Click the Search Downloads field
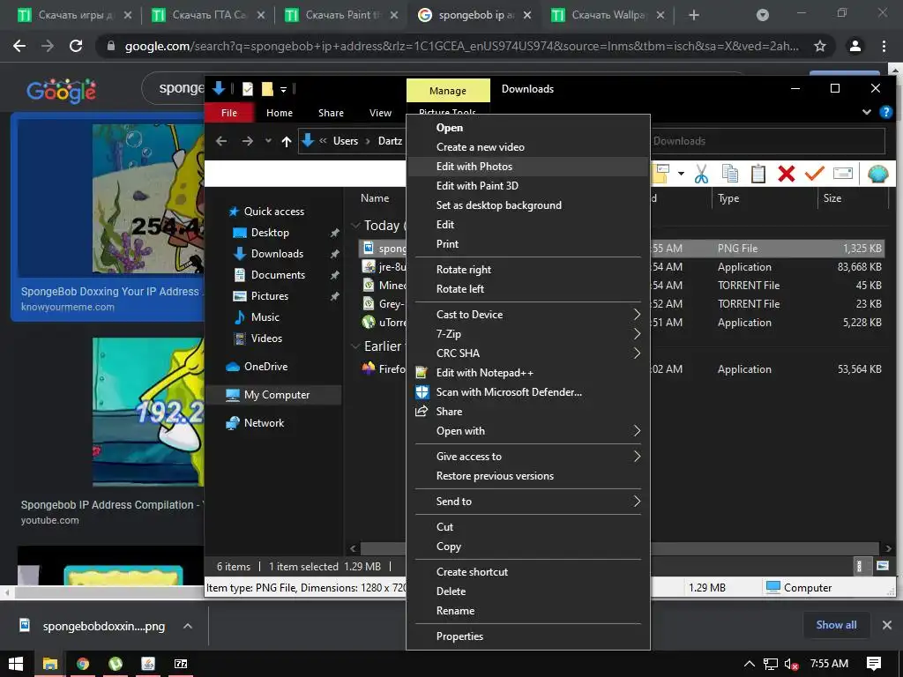This screenshot has width=903, height=677. point(767,141)
